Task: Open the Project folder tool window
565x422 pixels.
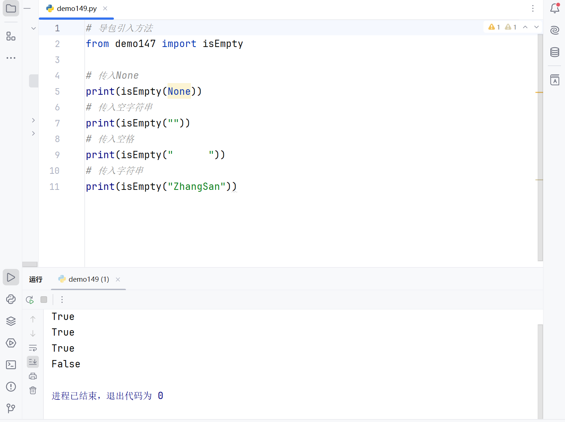Action: tap(11, 8)
